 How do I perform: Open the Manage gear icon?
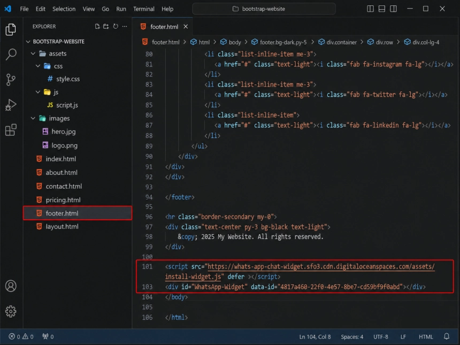(11, 311)
